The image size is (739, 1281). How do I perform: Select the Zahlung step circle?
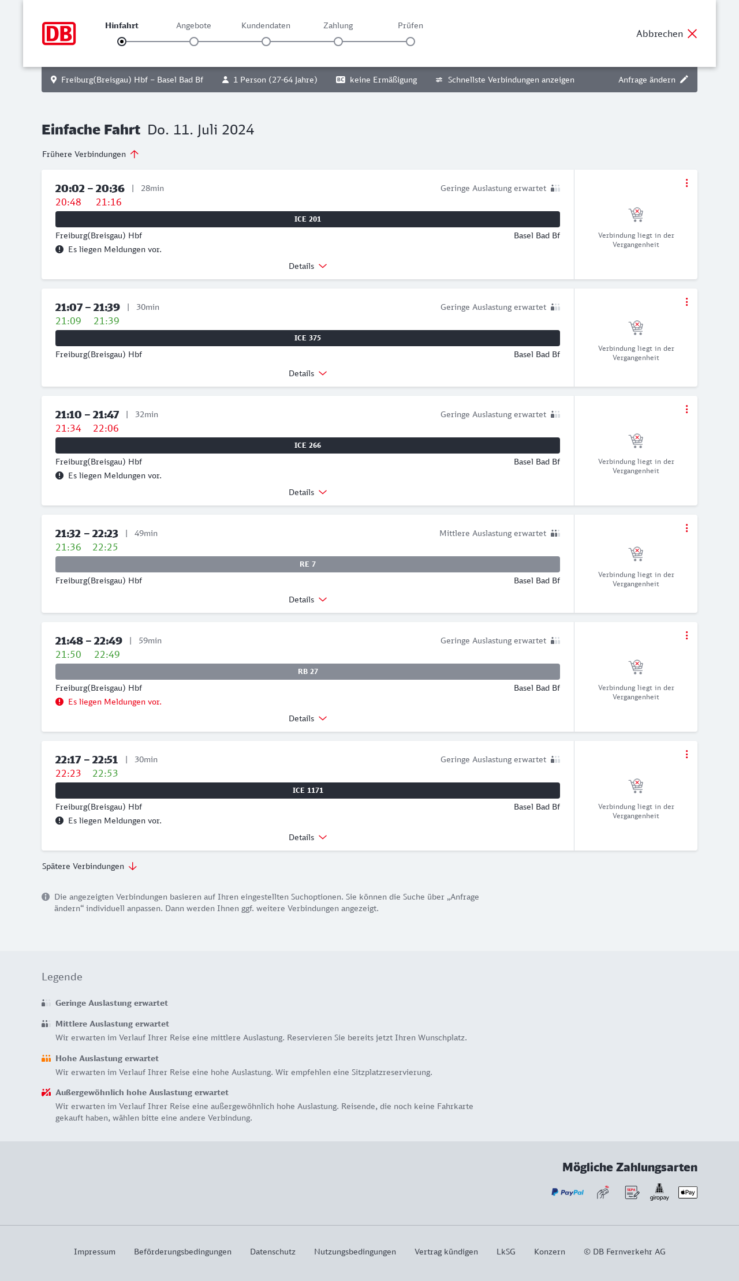338,42
